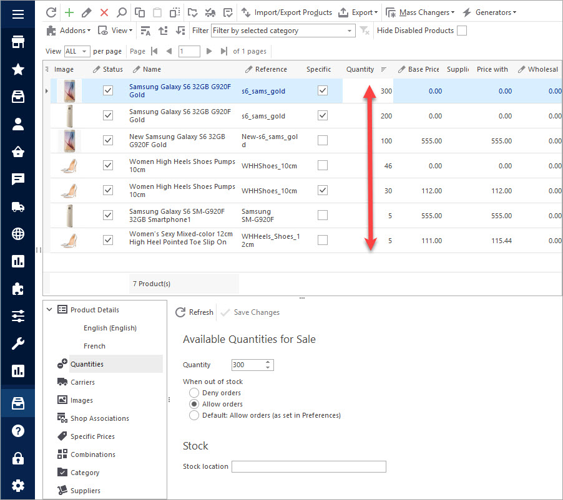Screen dimensions: 563x500
Task: Toggle Status checkbox of the quantity 46 shoes row
Action: [x=108, y=165]
